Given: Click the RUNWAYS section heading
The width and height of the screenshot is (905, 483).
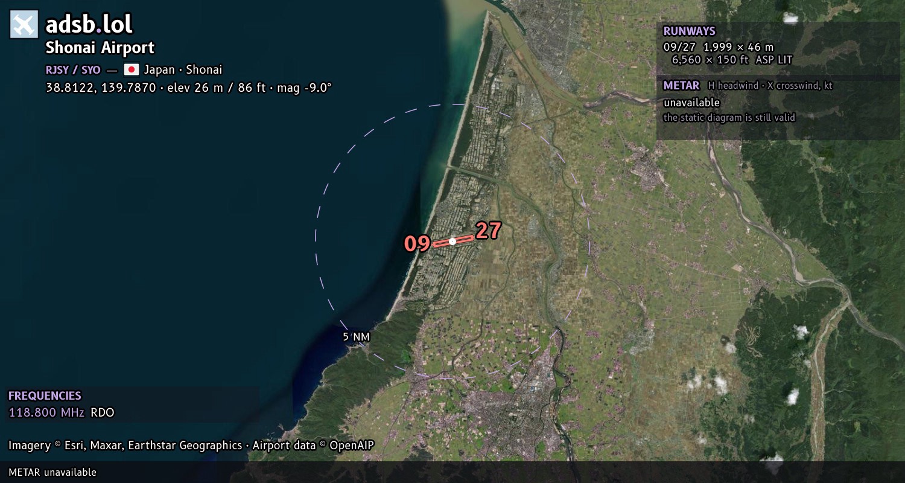Looking at the screenshot, I should pyautogui.click(x=689, y=31).
